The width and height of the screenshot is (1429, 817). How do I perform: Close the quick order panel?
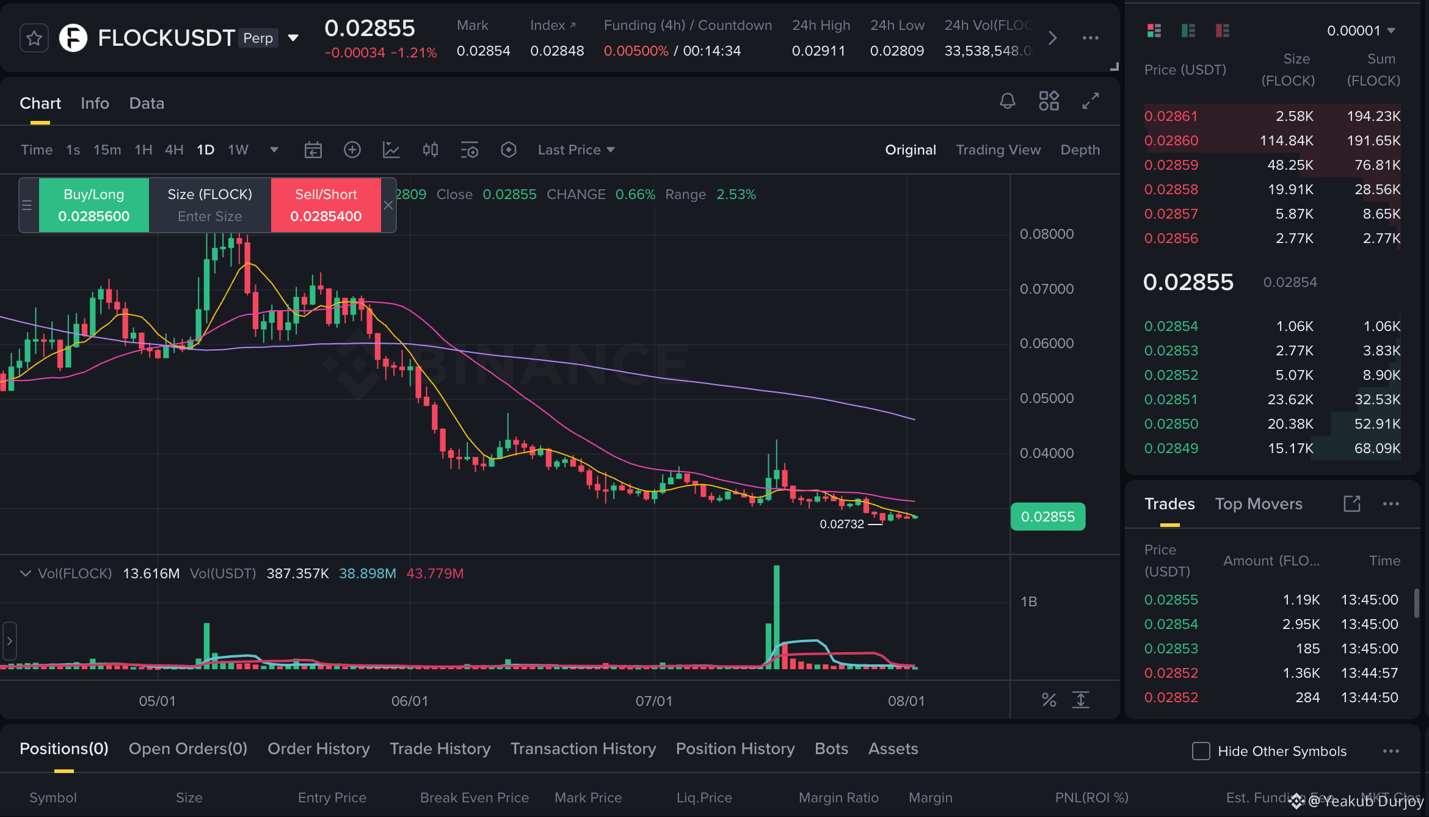point(388,205)
